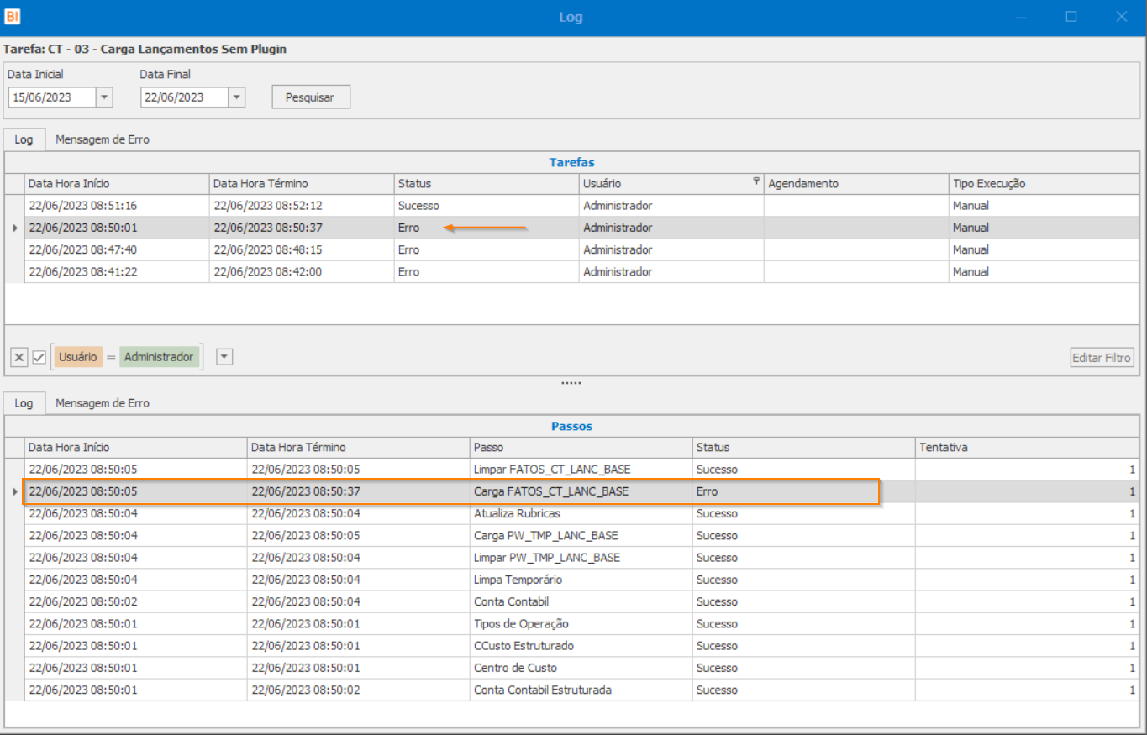Click the BI application icon in title bar
This screenshot has width=1147, height=735.
click(x=13, y=17)
